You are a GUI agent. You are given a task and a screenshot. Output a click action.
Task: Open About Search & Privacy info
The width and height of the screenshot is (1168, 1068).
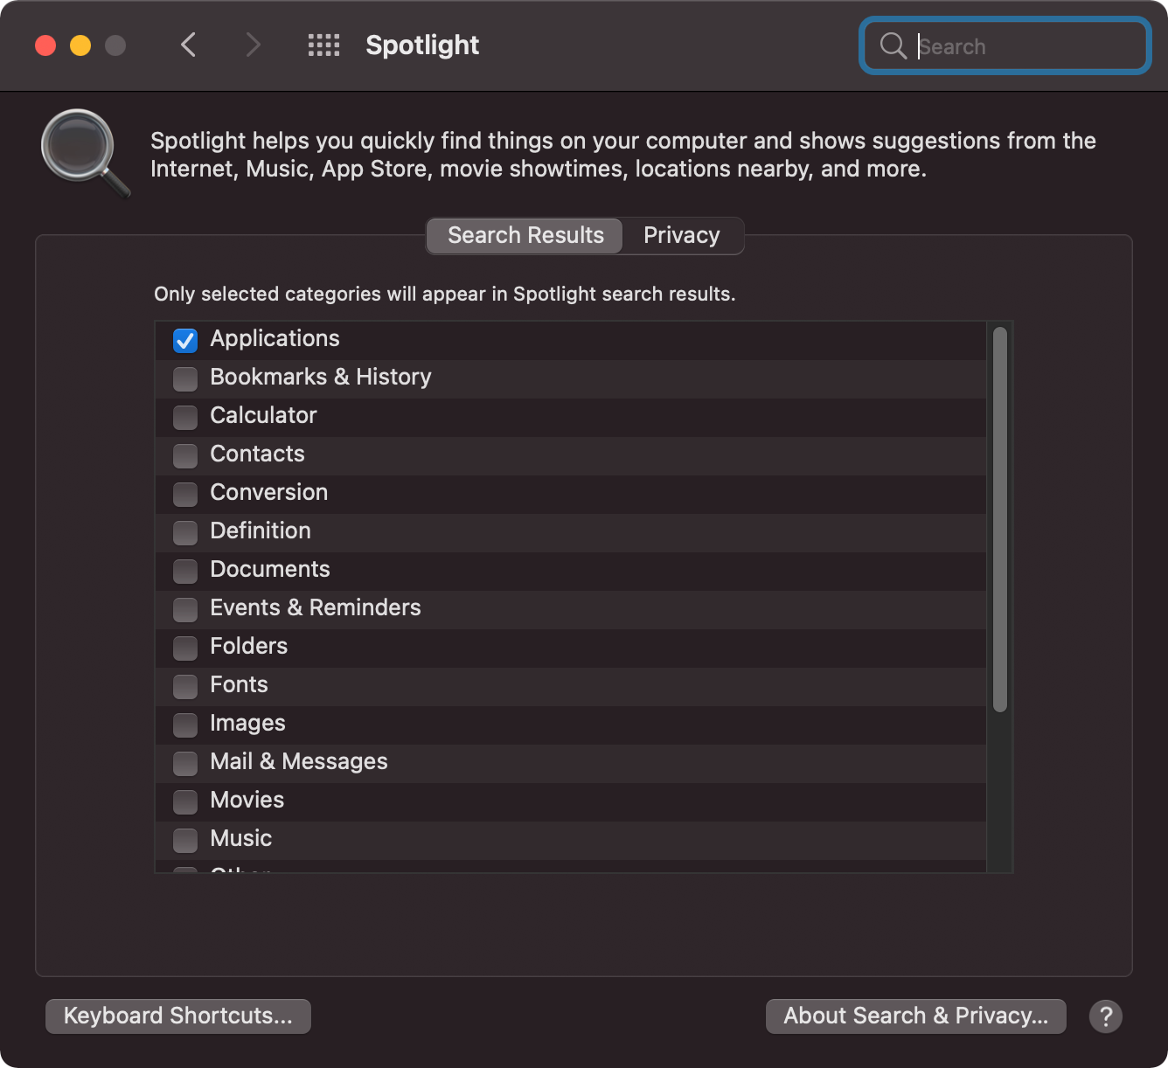pyautogui.click(x=916, y=1016)
